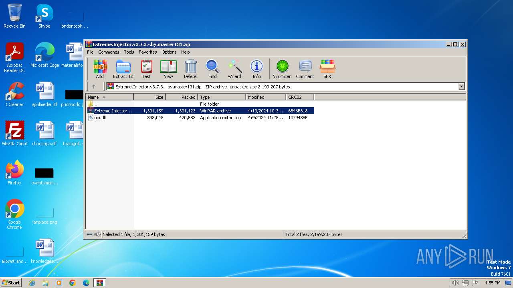Open the File menu
The image size is (513, 288).
(x=90, y=52)
